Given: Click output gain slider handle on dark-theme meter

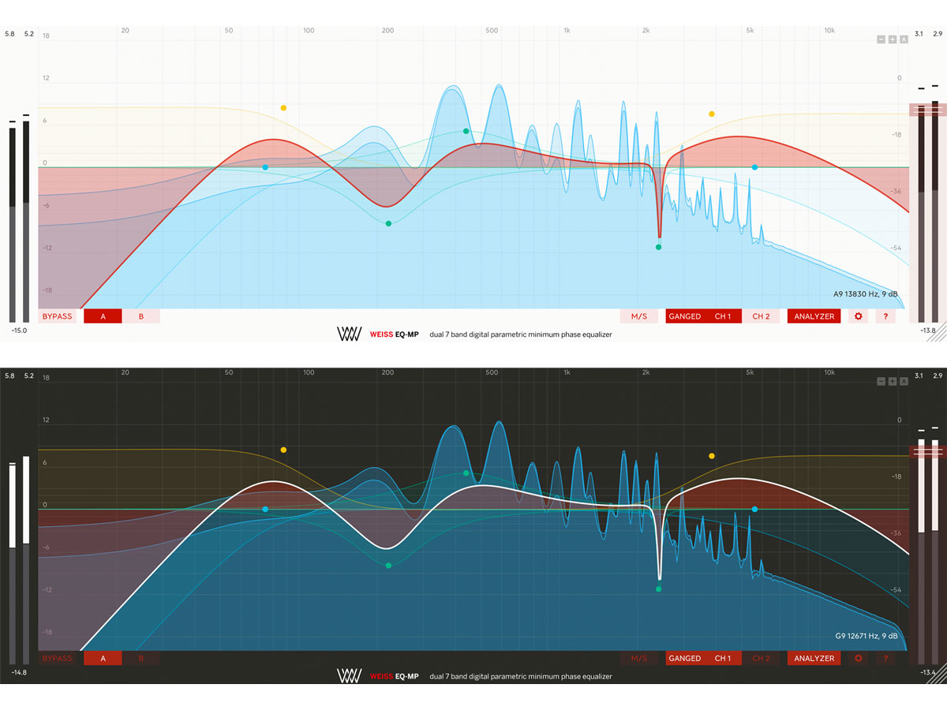Looking at the screenshot, I should (927, 452).
